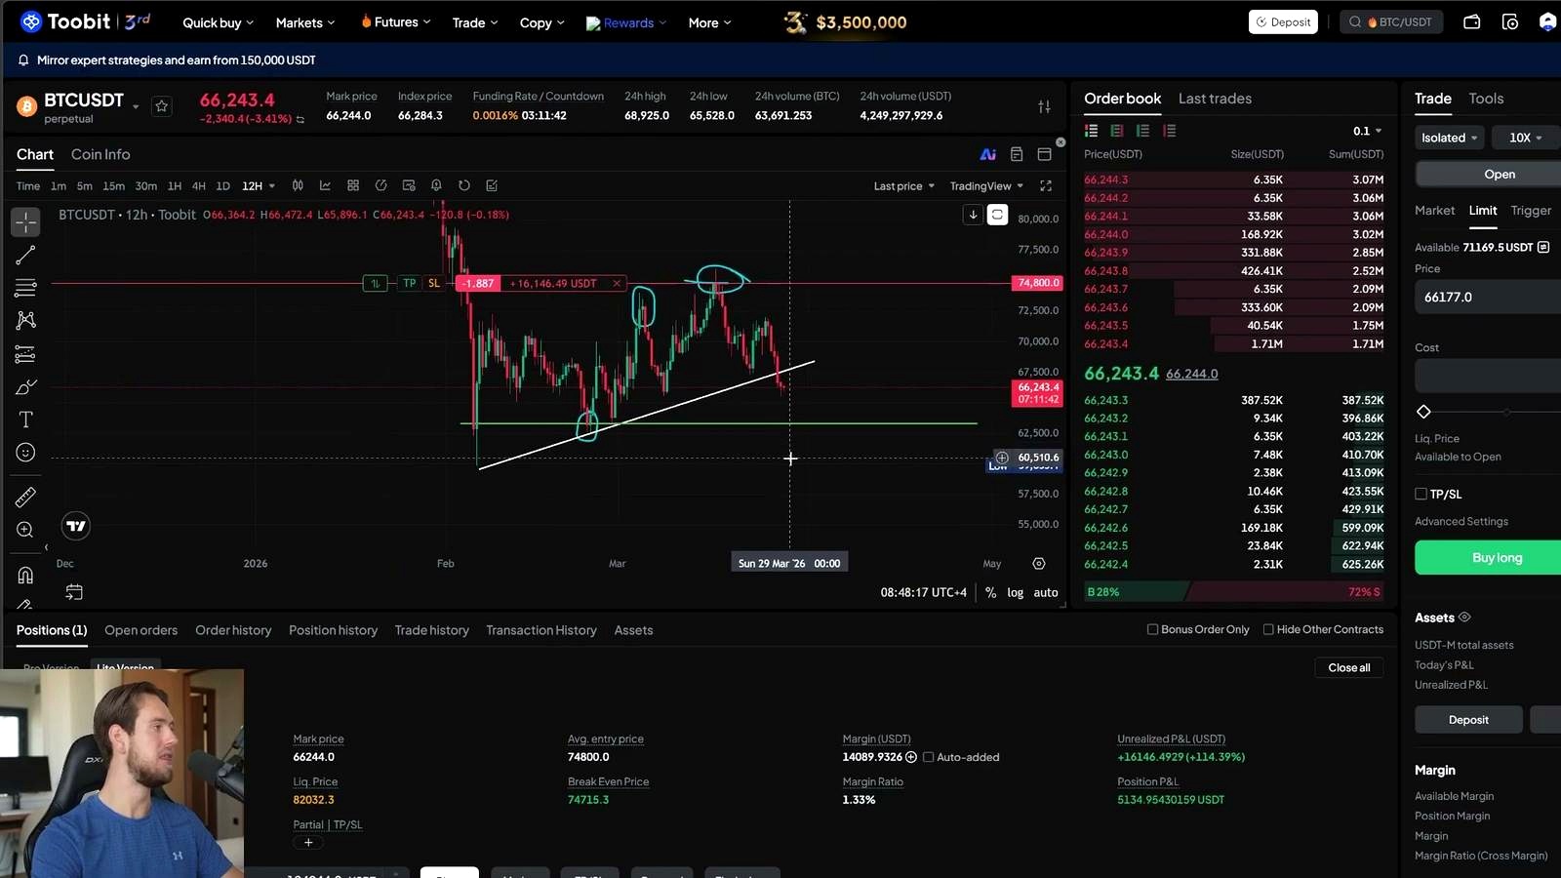Toggle log scale on chart
The image size is (1561, 878).
1016,592
